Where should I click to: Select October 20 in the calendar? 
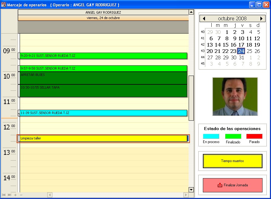point(210,51)
